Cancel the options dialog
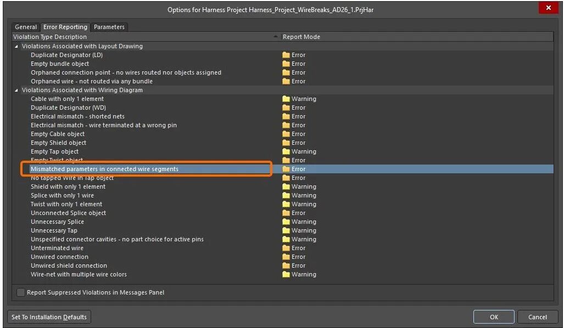The height and width of the screenshot is (328, 564). coord(537,317)
